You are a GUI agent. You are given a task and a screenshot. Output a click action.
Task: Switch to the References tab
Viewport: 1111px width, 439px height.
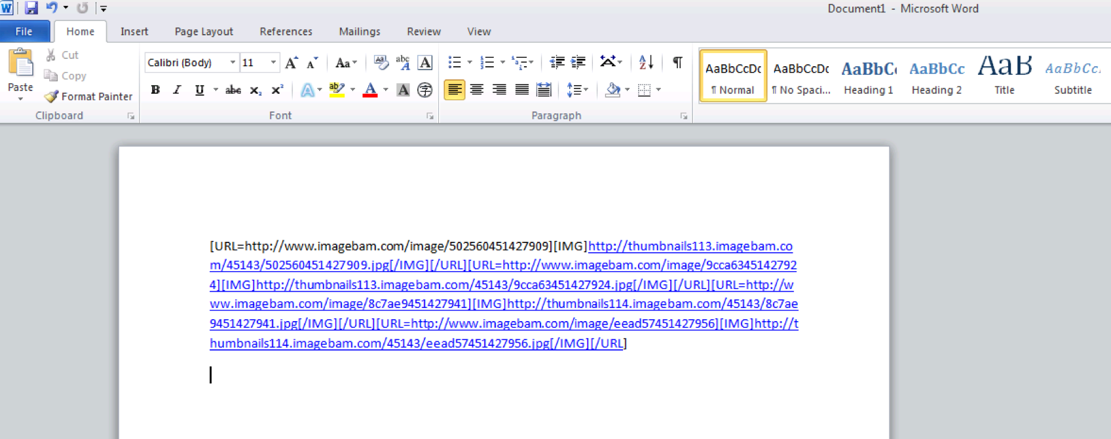[286, 31]
